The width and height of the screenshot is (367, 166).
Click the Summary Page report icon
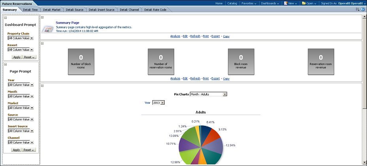coord(48,28)
